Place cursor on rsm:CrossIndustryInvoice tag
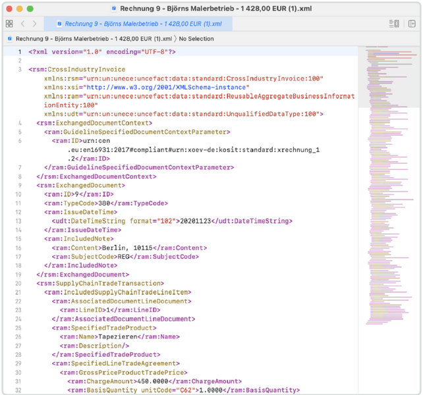 coord(79,69)
